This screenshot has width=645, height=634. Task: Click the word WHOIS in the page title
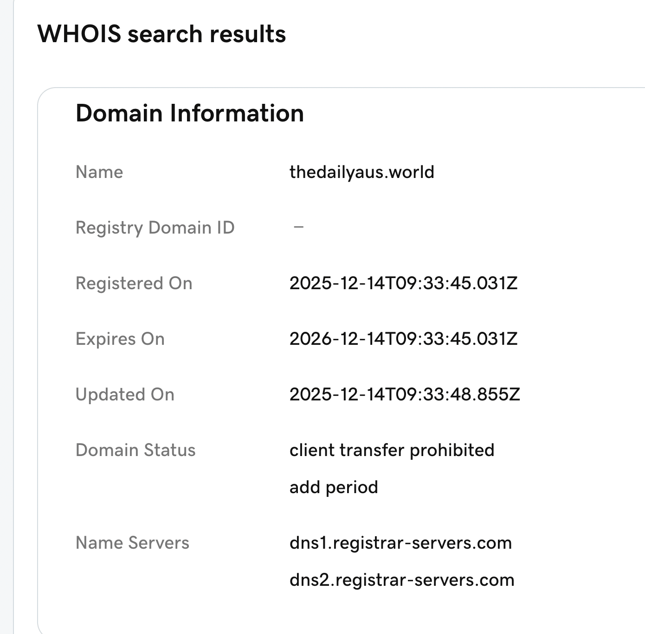point(79,34)
